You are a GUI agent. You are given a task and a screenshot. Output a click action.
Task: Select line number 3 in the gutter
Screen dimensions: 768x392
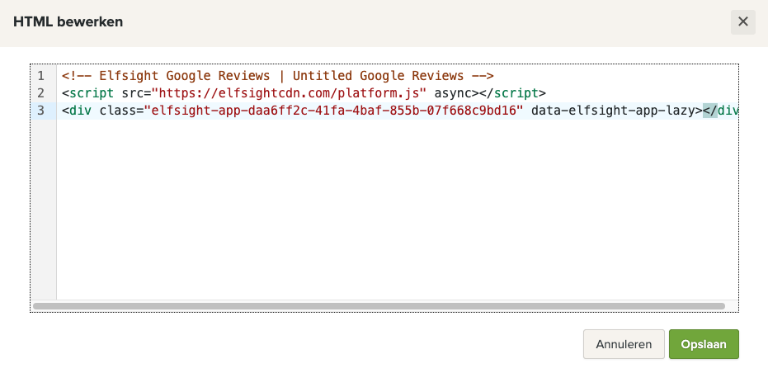pos(40,111)
